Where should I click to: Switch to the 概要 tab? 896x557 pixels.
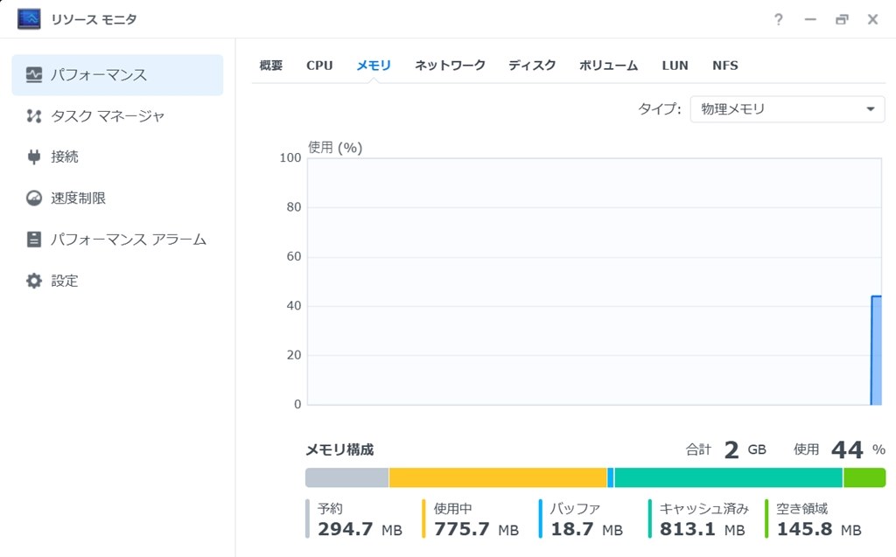click(x=271, y=65)
